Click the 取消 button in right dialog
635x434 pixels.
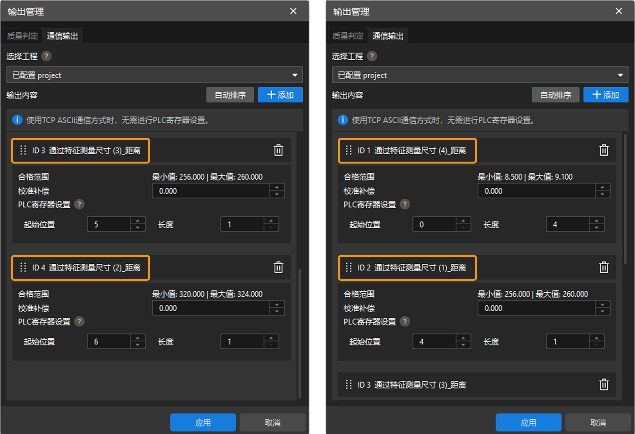(x=598, y=422)
